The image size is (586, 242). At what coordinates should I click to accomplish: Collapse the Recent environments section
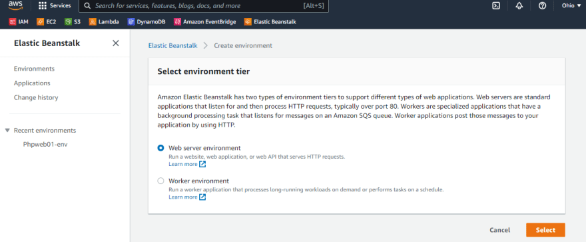[x=7, y=131]
